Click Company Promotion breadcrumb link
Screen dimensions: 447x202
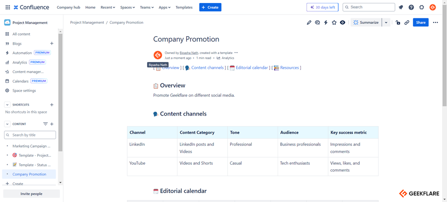click(x=126, y=22)
